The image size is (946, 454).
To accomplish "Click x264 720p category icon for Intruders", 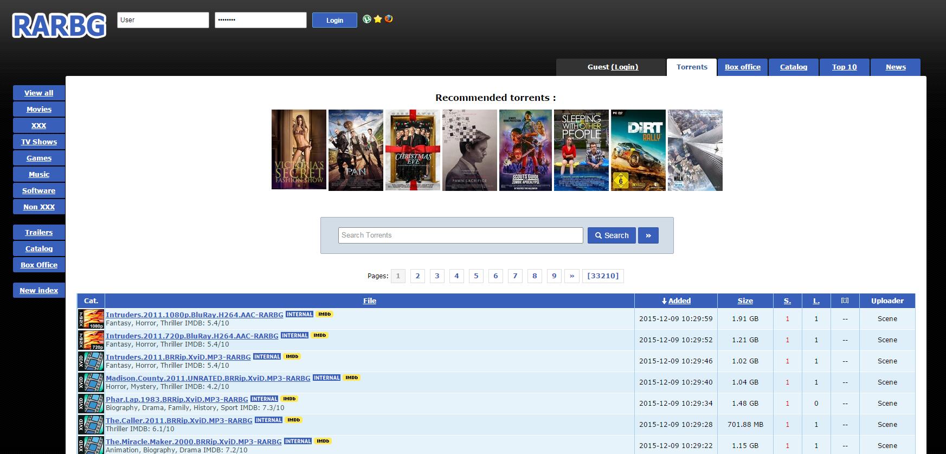I will point(91,340).
